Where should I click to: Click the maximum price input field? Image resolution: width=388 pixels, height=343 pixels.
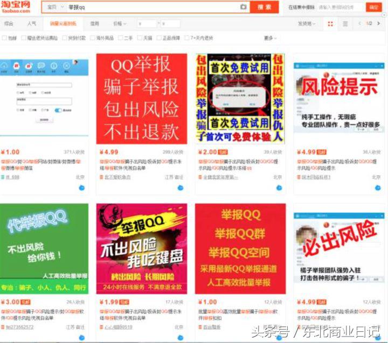point(170,24)
